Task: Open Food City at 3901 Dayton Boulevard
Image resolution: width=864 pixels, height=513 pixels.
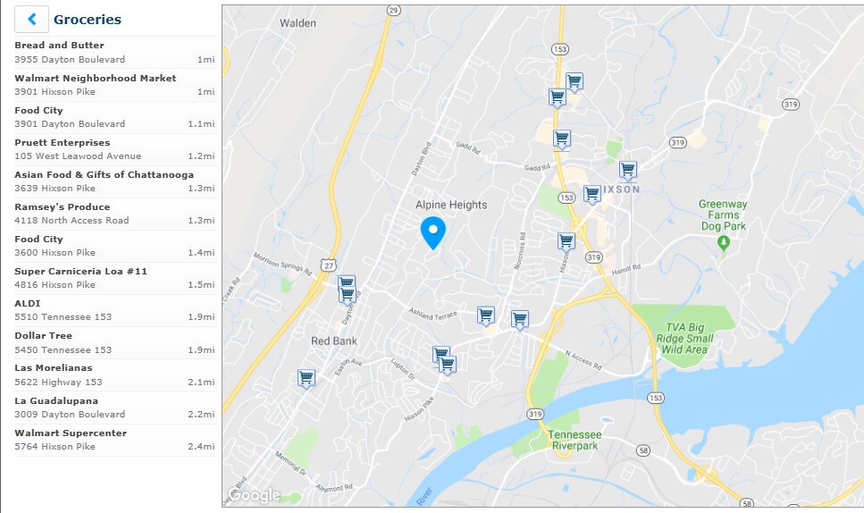Action: click(115, 117)
